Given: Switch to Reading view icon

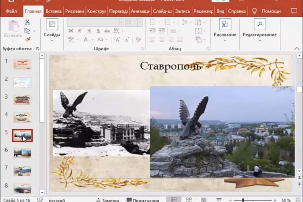Looking at the screenshot, I should point(204,200).
